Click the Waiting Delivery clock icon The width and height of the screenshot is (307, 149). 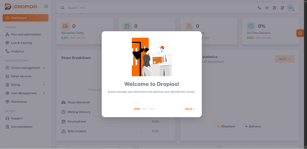(x=63, y=112)
